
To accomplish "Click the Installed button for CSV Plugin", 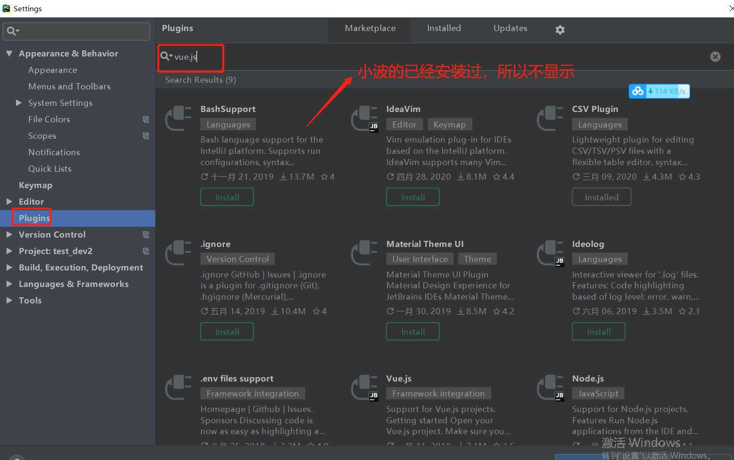I will (x=601, y=197).
